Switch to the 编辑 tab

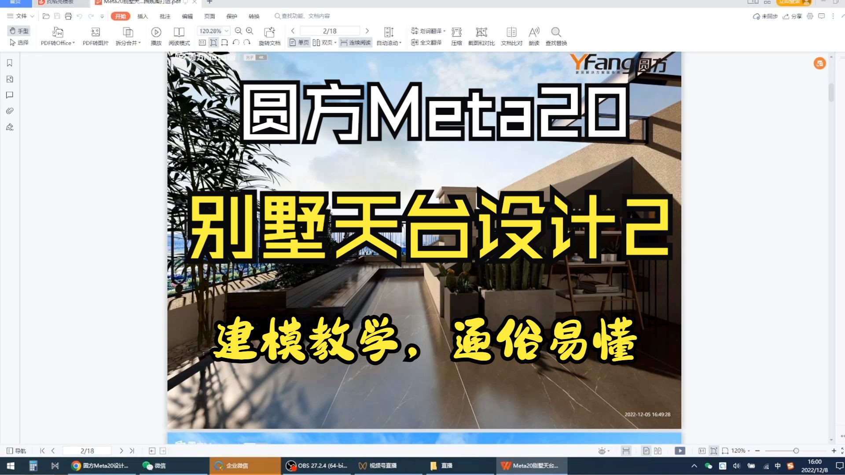[187, 16]
